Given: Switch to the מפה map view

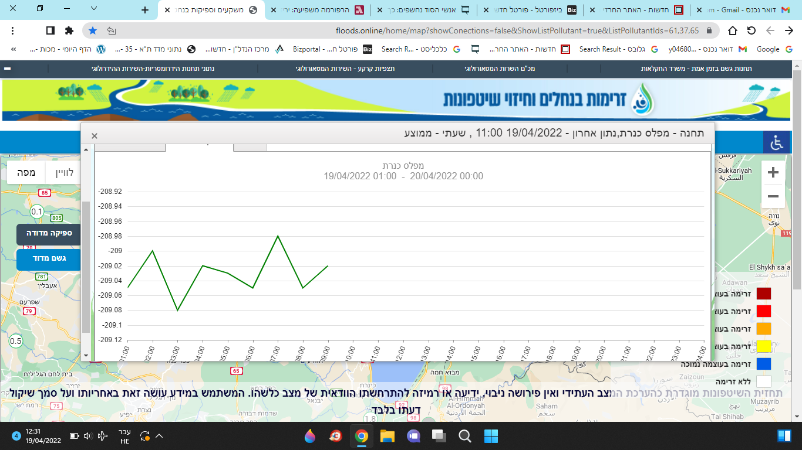Looking at the screenshot, I should [26, 173].
